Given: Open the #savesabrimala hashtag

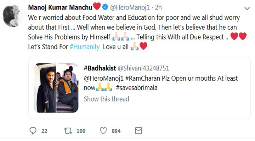Looking at the screenshot, I should pyautogui.click(x=137, y=87).
